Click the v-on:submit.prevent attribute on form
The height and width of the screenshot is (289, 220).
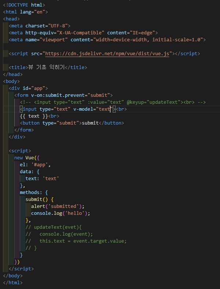70,95
